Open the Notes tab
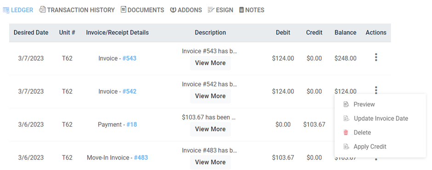432x170 pixels. [251, 10]
